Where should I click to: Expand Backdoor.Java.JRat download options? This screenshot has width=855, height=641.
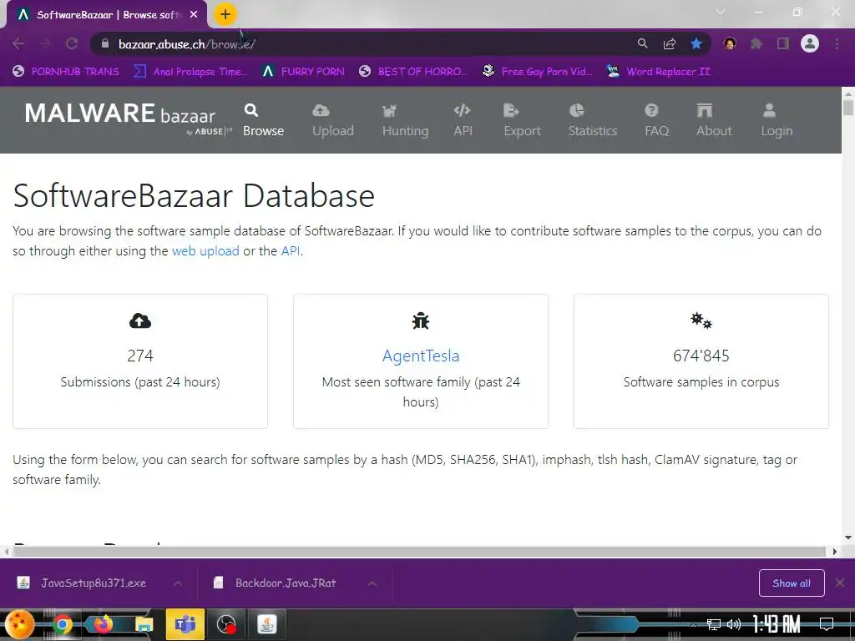point(372,583)
